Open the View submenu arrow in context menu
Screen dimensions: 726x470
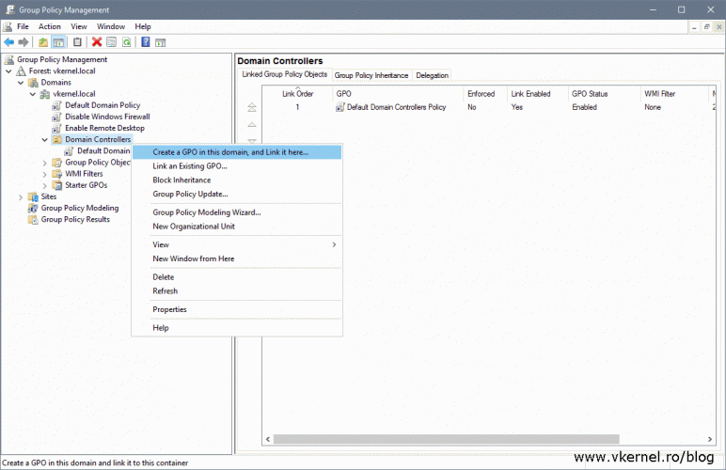[334, 244]
